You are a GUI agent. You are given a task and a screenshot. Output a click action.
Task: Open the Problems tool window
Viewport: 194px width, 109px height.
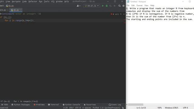[x=39, y=104]
